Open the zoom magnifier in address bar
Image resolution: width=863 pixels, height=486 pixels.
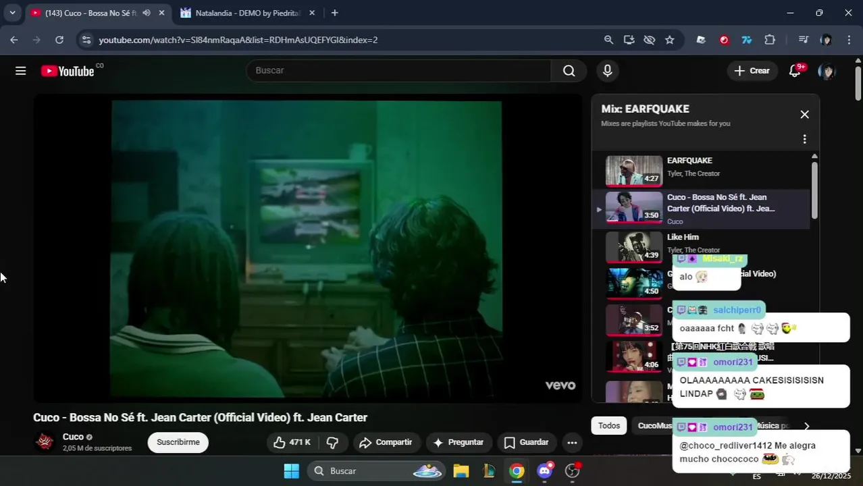click(x=608, y=40)
